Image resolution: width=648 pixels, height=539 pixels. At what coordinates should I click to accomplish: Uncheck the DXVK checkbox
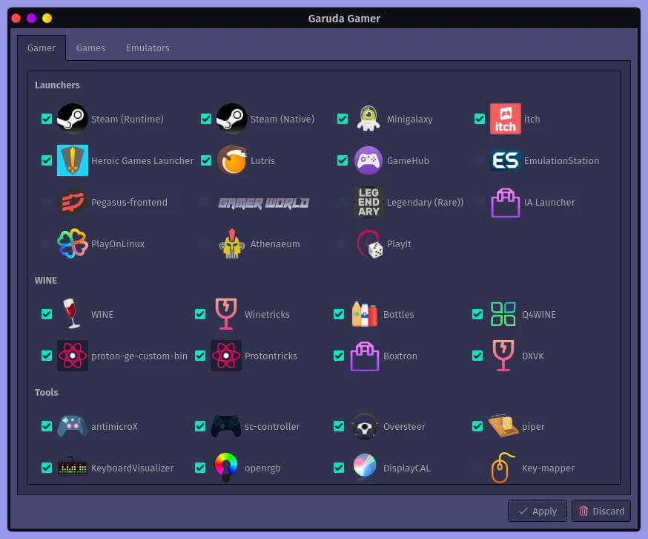(x=477, y=356)
